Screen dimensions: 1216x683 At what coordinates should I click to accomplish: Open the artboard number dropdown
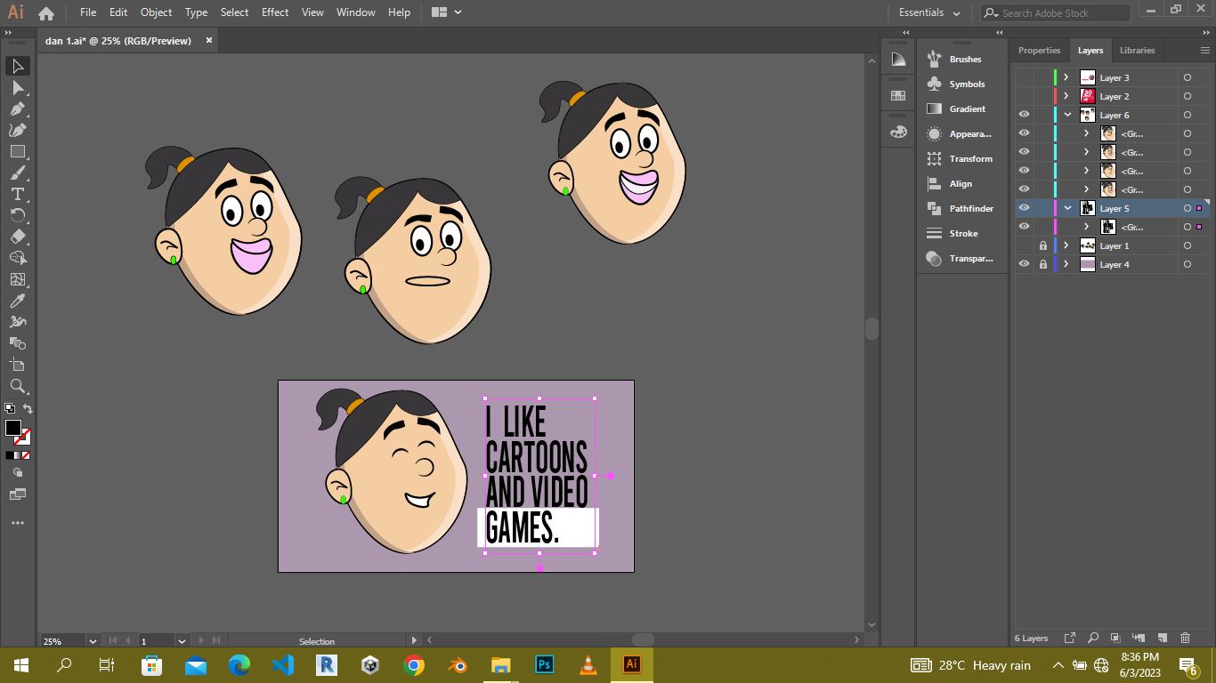[x=182, y=640]
